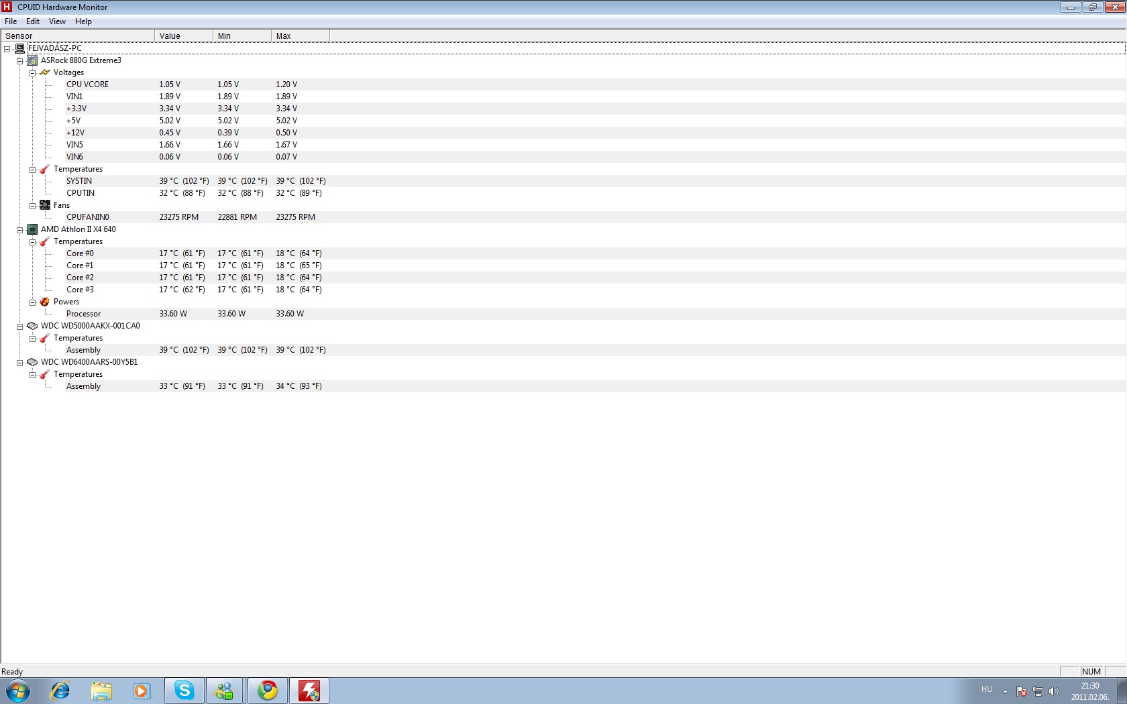Click the 23275 RPM fan value

click(x=178, y=217)
